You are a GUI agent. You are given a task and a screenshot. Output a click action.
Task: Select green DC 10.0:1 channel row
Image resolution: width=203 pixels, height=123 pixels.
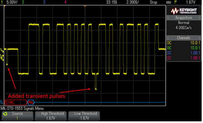pos(184,48)
